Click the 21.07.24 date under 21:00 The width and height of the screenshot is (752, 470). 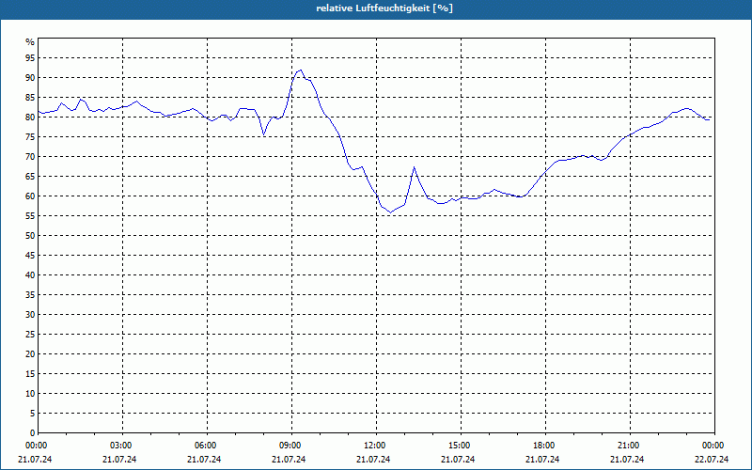(x=627, y=460)
